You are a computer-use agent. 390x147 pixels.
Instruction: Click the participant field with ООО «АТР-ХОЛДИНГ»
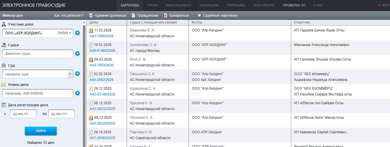point(37,33)
